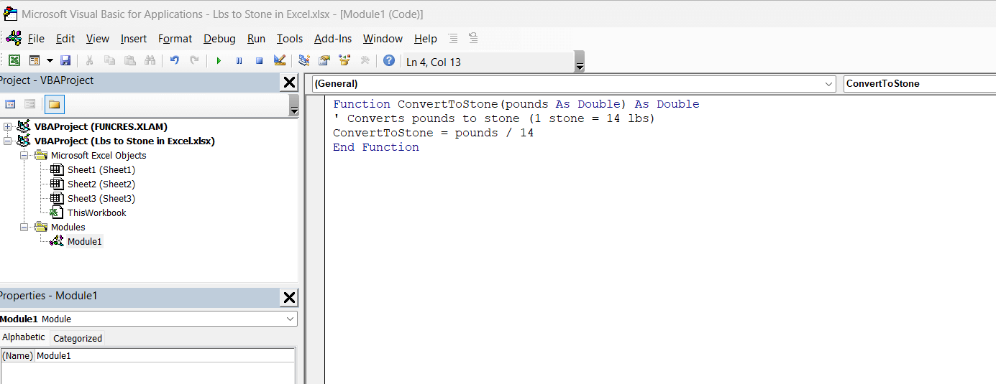Toggle Design Mode icon

pyautogui.click(x=280, y=61)
